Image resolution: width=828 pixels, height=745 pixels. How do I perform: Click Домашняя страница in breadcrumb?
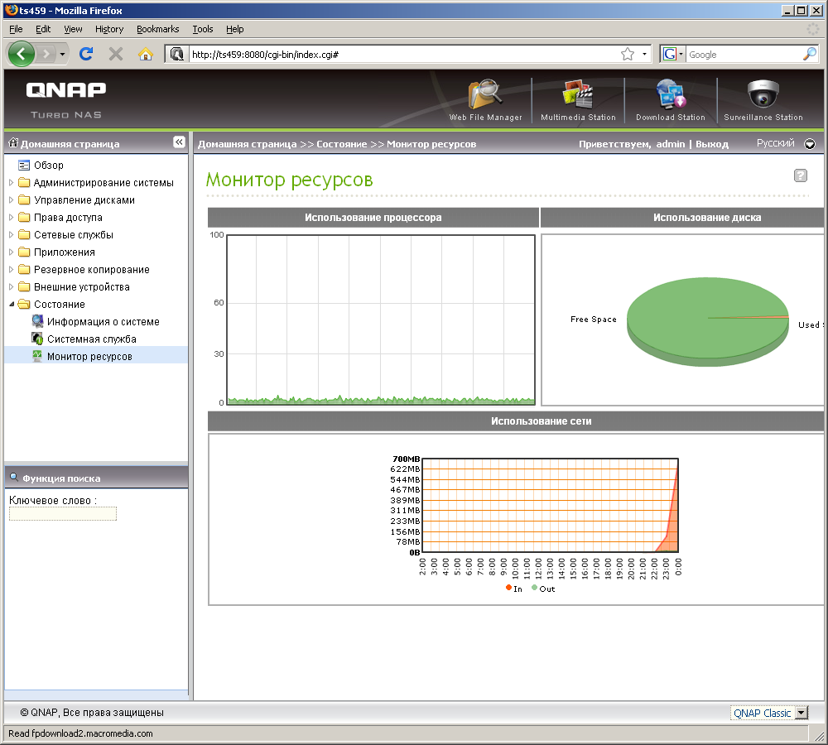point(247,143)
